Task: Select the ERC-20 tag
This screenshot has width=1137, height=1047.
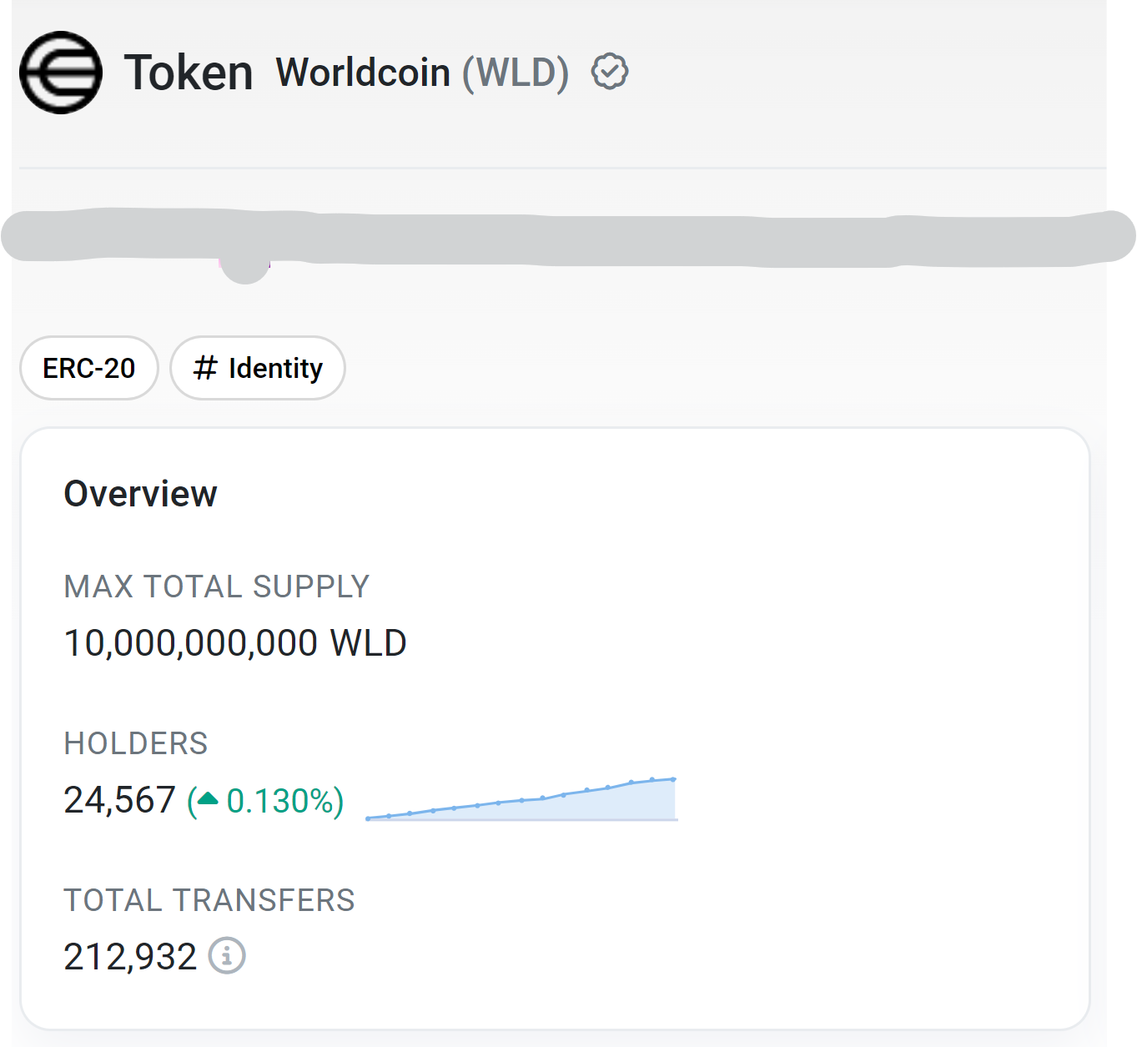Action: pos(89,368)
